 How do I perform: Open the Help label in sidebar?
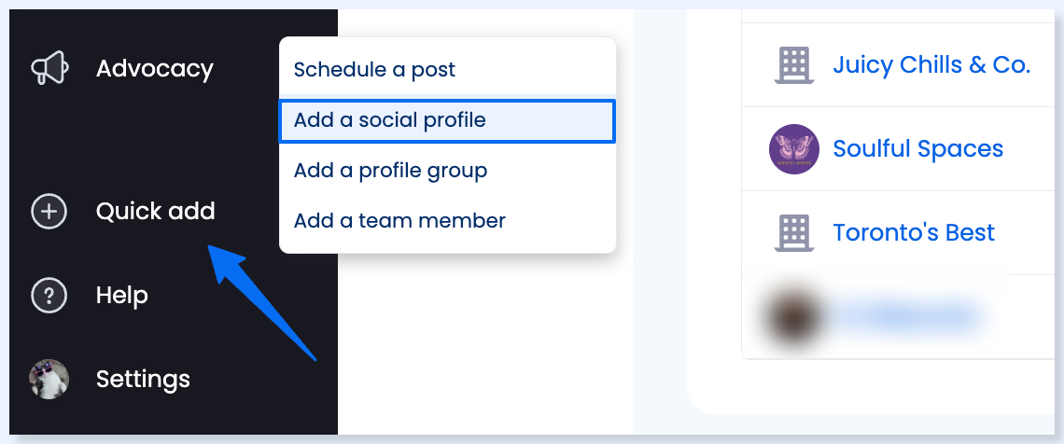point(122,296)
